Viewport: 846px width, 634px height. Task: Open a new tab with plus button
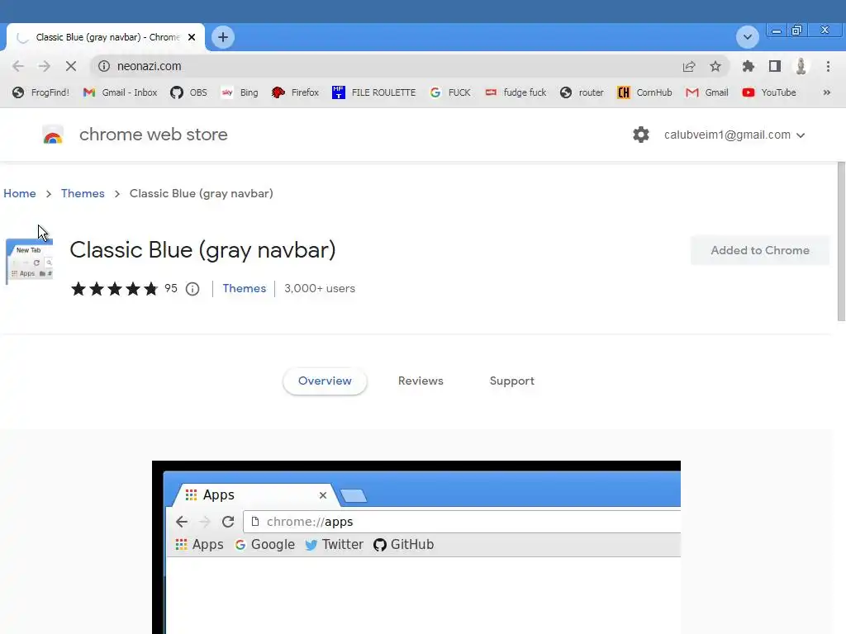[223, 37]
